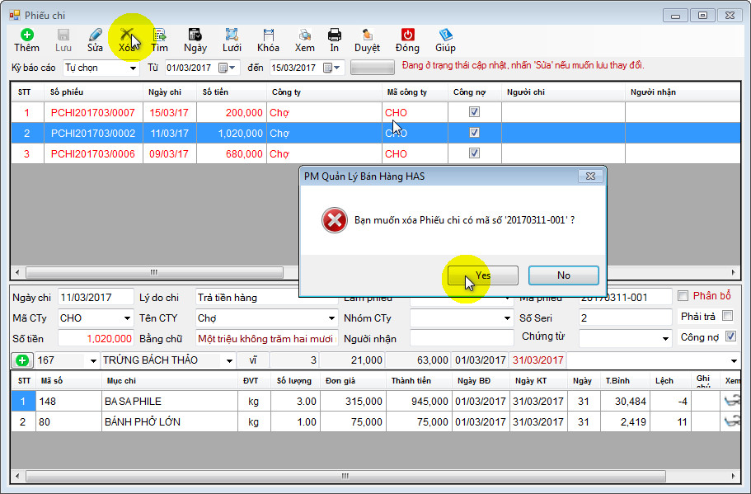
Task: Click the left scroll arrow of the upper grid
Action: 17,273
